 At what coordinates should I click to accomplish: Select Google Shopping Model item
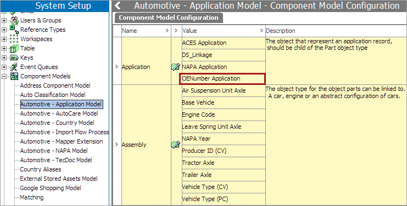pos(51,188)
